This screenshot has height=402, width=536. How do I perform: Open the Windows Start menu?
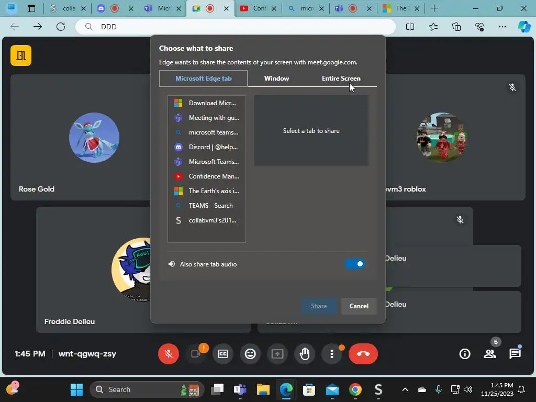(x=76, y=389)
